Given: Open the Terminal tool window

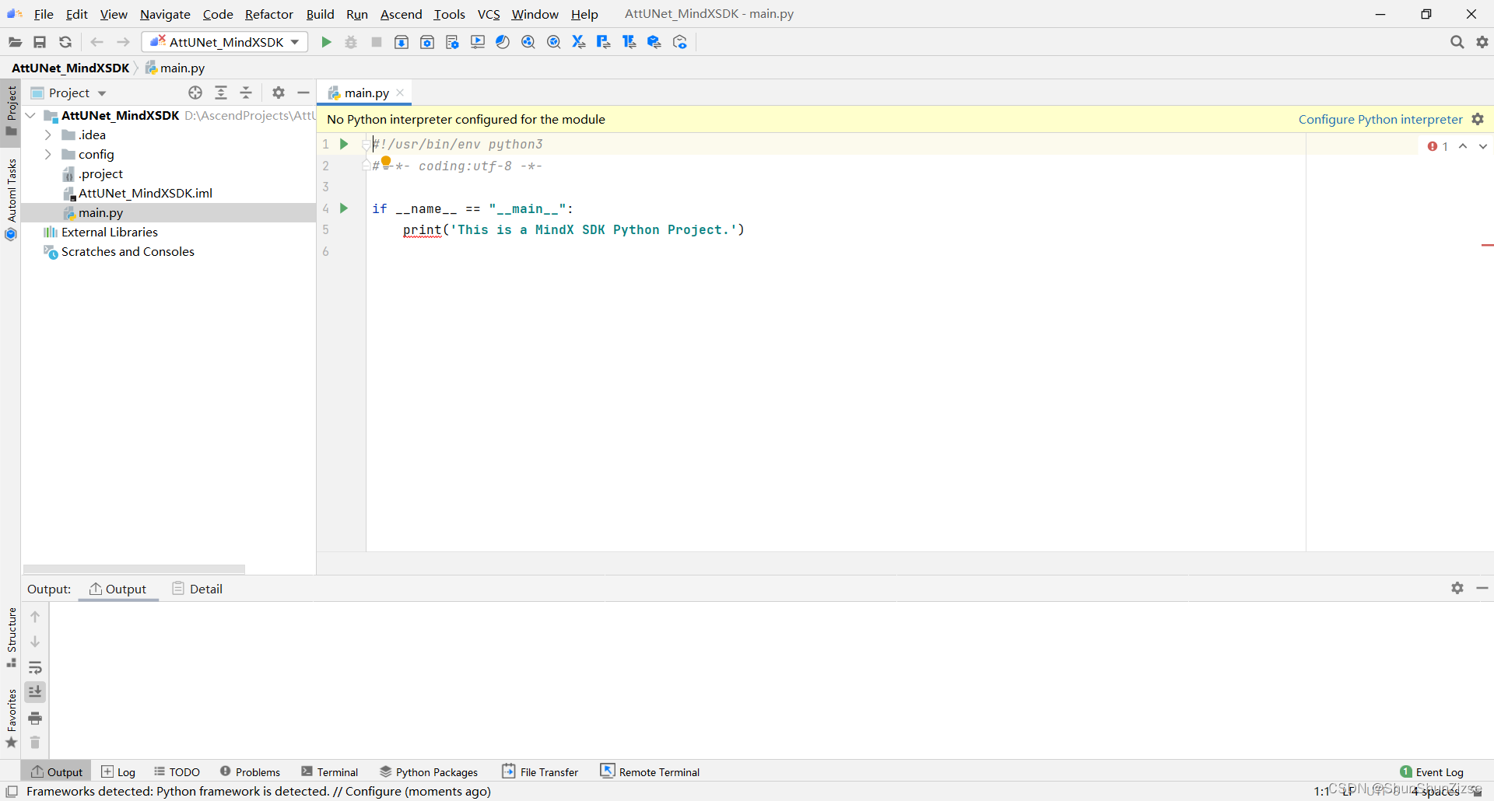Looking at the screenshot, I should coord(330,771).
